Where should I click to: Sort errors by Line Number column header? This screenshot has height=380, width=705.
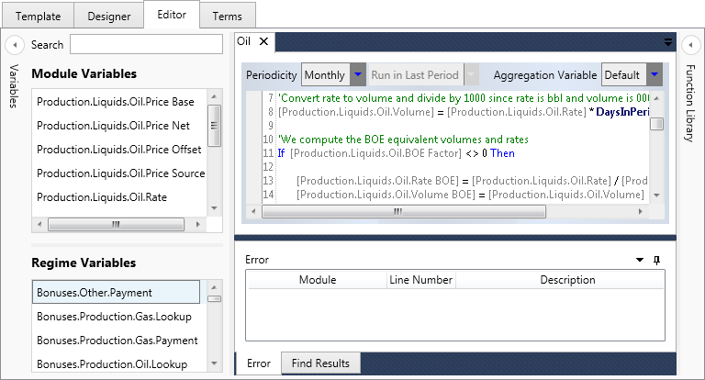[420, 280]
